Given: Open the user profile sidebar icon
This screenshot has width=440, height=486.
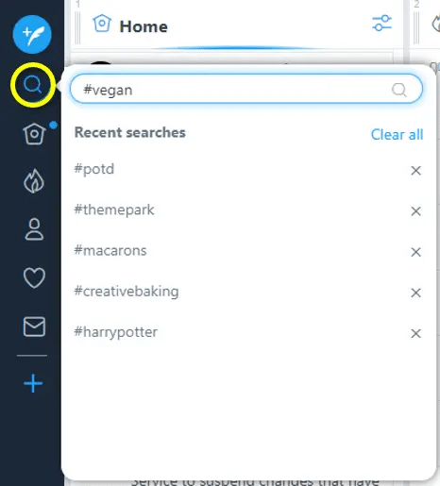Looking at the screenshot, I should 34,229.
